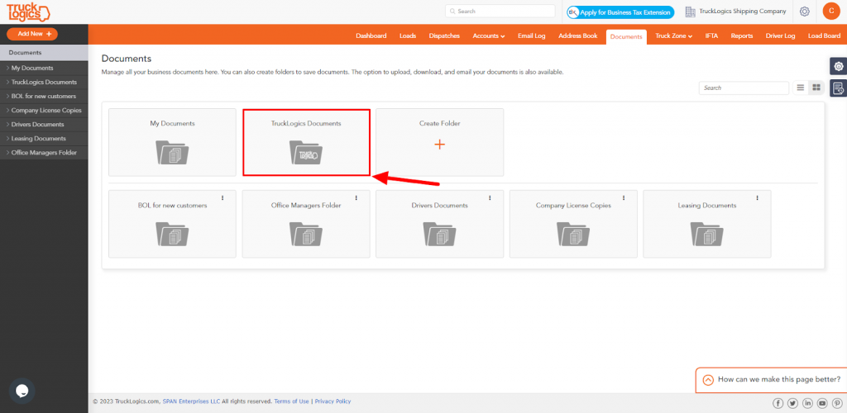Switch to grid view
The height and width of the screenshot is (413, 847).
tap(816, 88)
